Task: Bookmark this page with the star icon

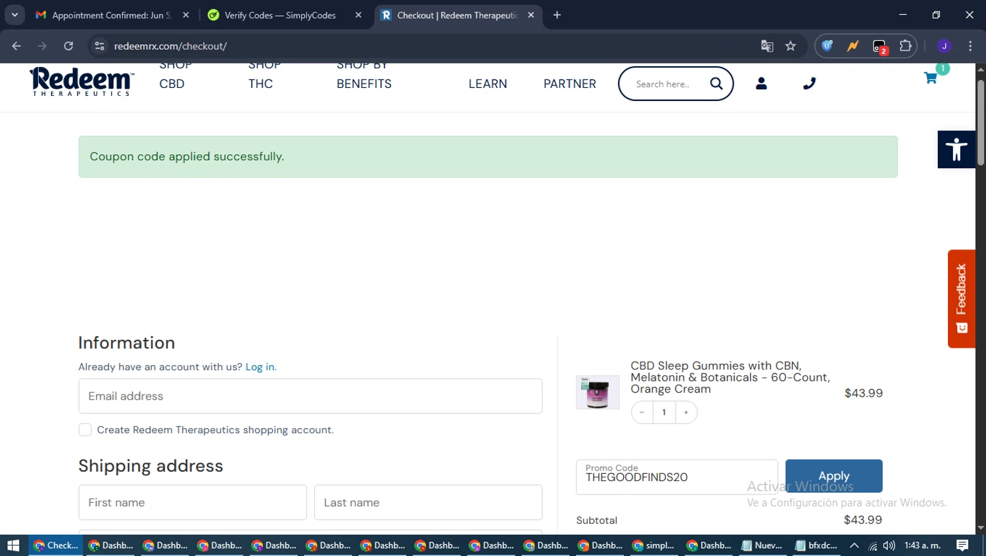Action: tap(791, 46)
